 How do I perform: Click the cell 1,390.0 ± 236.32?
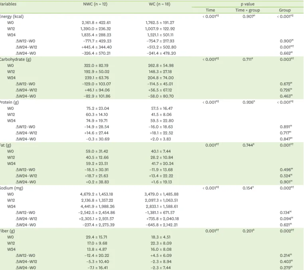coord(96,29)
